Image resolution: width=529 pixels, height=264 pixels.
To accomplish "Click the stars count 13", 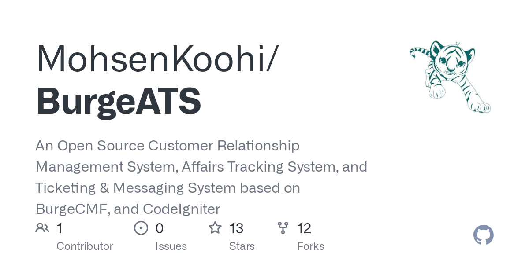I will click(x=236, y=228).
